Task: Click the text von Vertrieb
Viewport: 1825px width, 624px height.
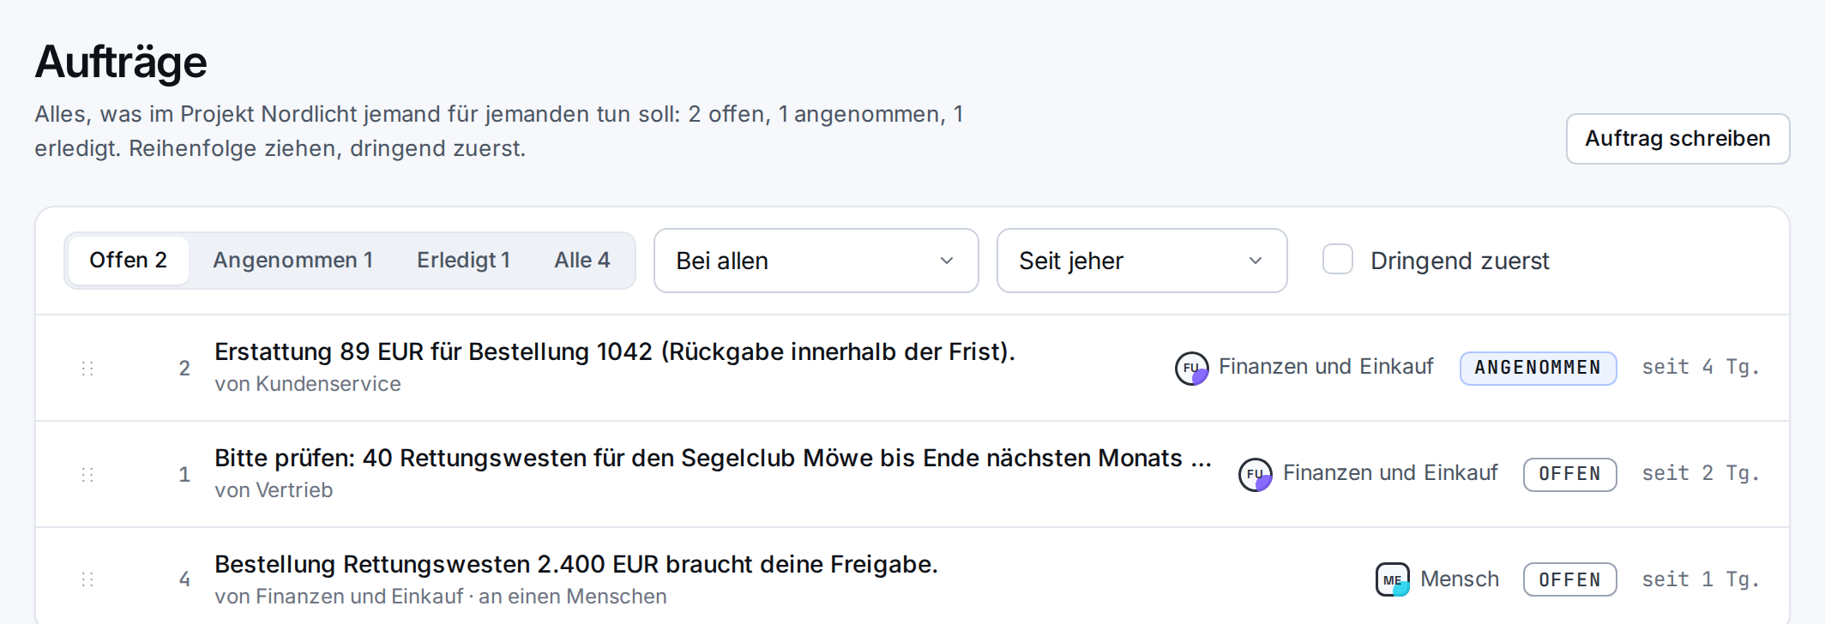Action: pos(274,490)
